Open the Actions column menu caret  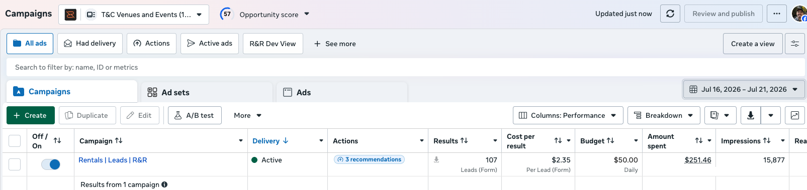coord(422,141)
